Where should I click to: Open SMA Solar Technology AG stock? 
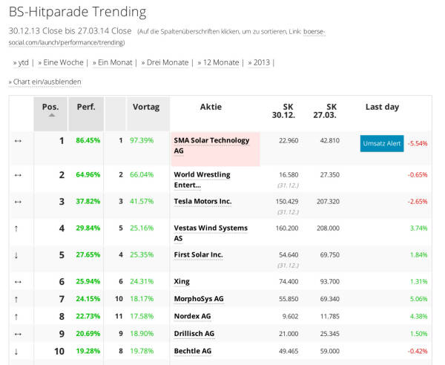211,145
